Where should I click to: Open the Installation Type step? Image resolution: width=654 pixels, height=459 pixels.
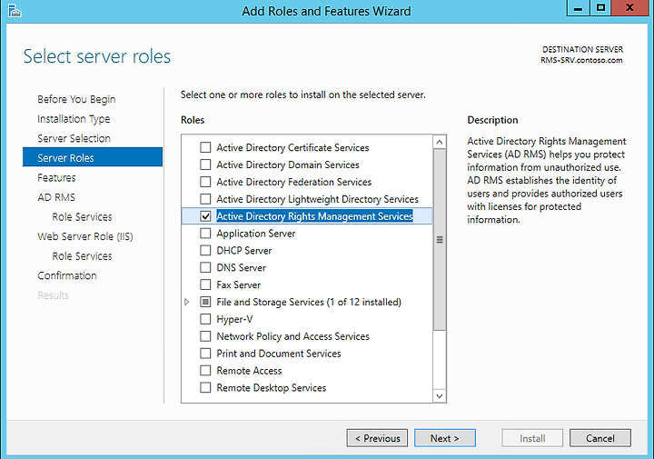[74, 119]
